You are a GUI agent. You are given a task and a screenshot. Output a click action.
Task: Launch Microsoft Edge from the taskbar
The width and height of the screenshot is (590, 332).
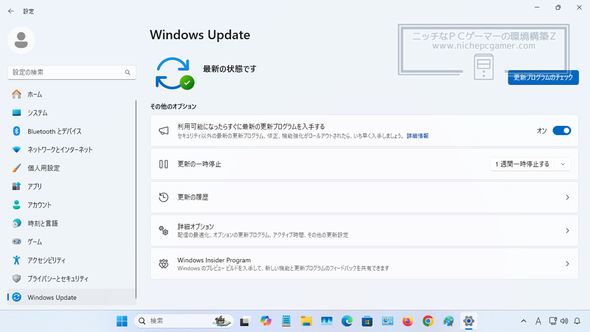[x=347, y=321]
